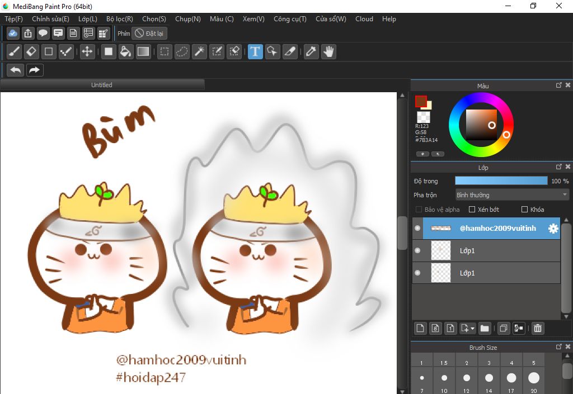Screen dimensions: 573x394
Task: Select the Move tool
Action: (x=87, y=51)
